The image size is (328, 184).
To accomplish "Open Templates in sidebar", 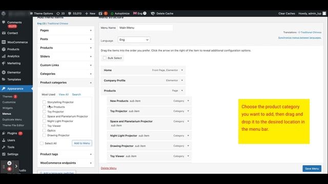I will (14, 79).
